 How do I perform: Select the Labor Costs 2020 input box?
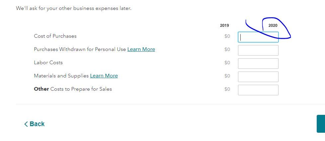[258, 64]
